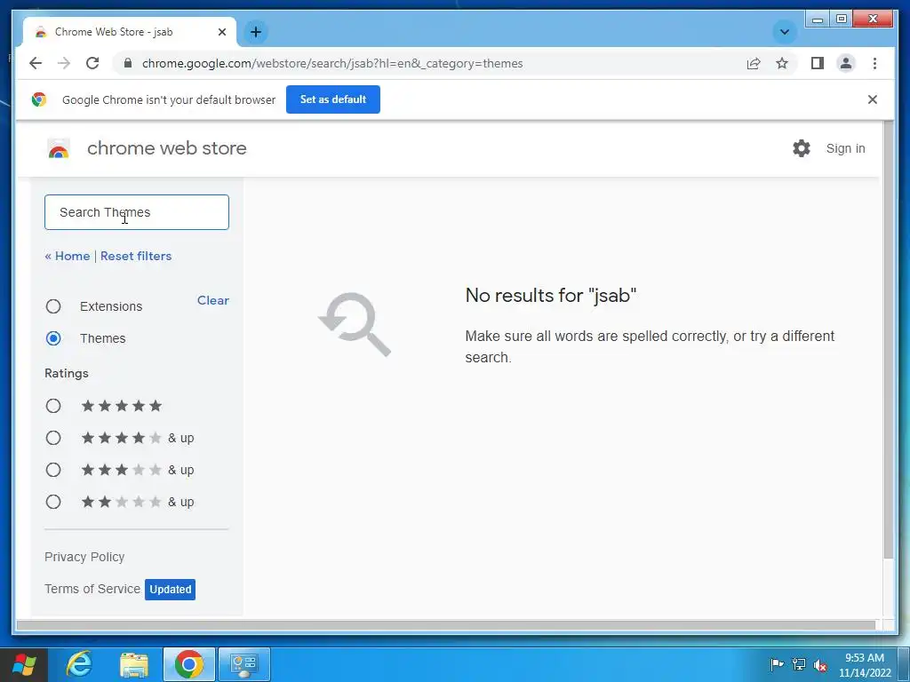The image size is (910, 682).
Task: Filter by five star rating
Action: click(53, 406)
